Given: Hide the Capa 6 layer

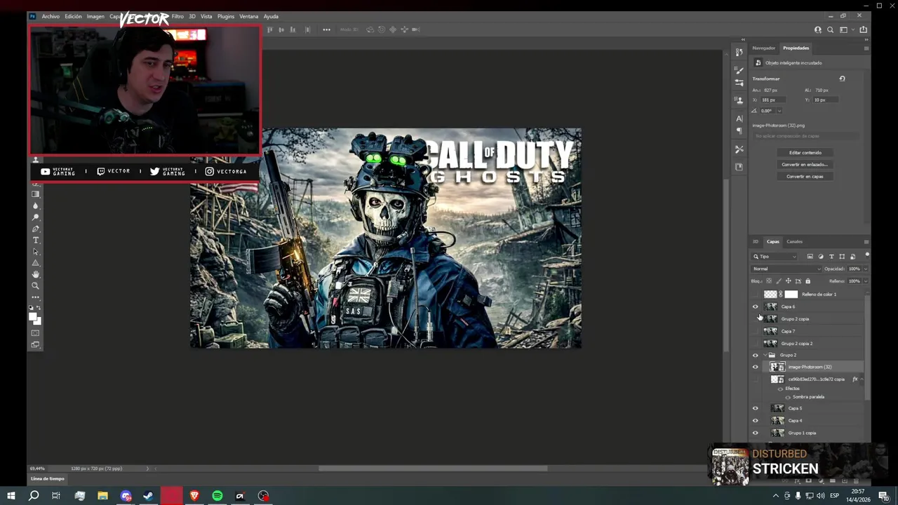Looking at the screenshot, I should 756,307.
